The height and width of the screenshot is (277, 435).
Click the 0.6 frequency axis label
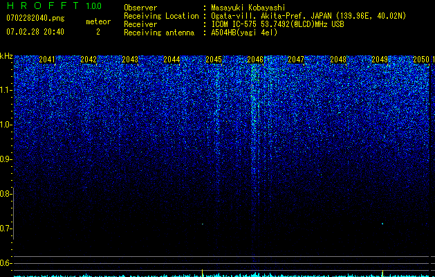click(6, 263)
